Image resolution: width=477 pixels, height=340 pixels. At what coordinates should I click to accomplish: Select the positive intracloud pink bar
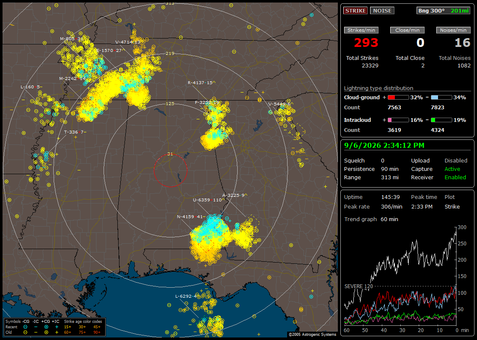point(398,120)
